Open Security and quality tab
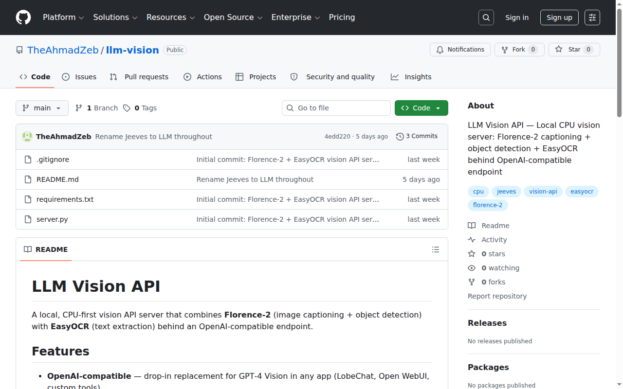The image size is (623, 389). pyautogui.click(x=332, y=77)
